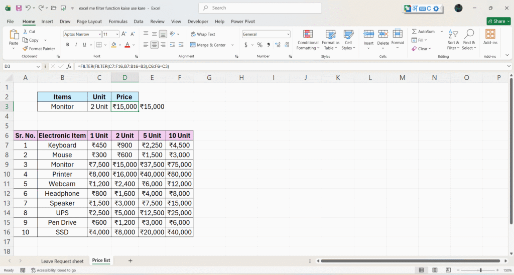Image resolution: width=514 pixels, height=275 pixels.
Task: Open Merge & Center dropdown arrow
Action: pyautogui.click(x=232, y=45)
